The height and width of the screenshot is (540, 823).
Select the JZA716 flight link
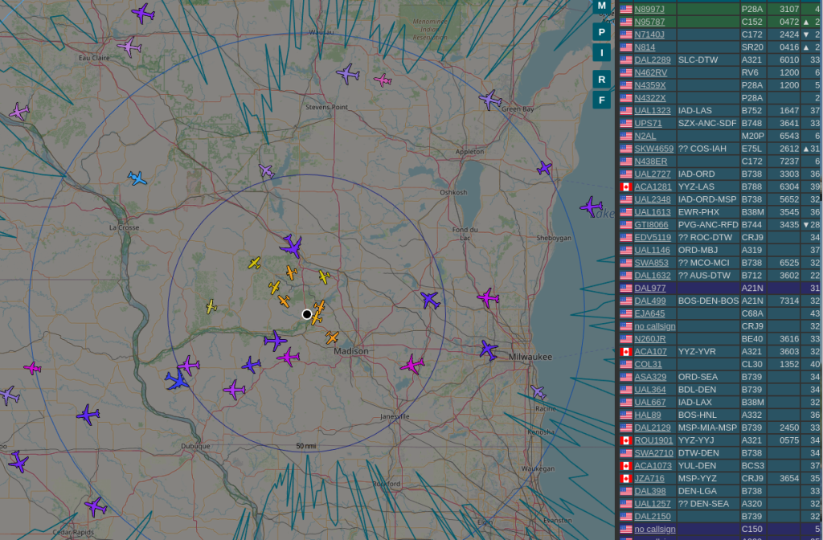(x=649, y=479)
